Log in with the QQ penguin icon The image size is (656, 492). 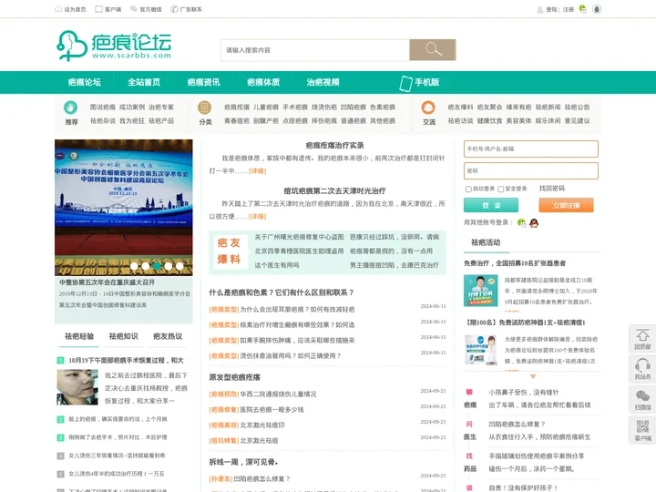point(534,222)
